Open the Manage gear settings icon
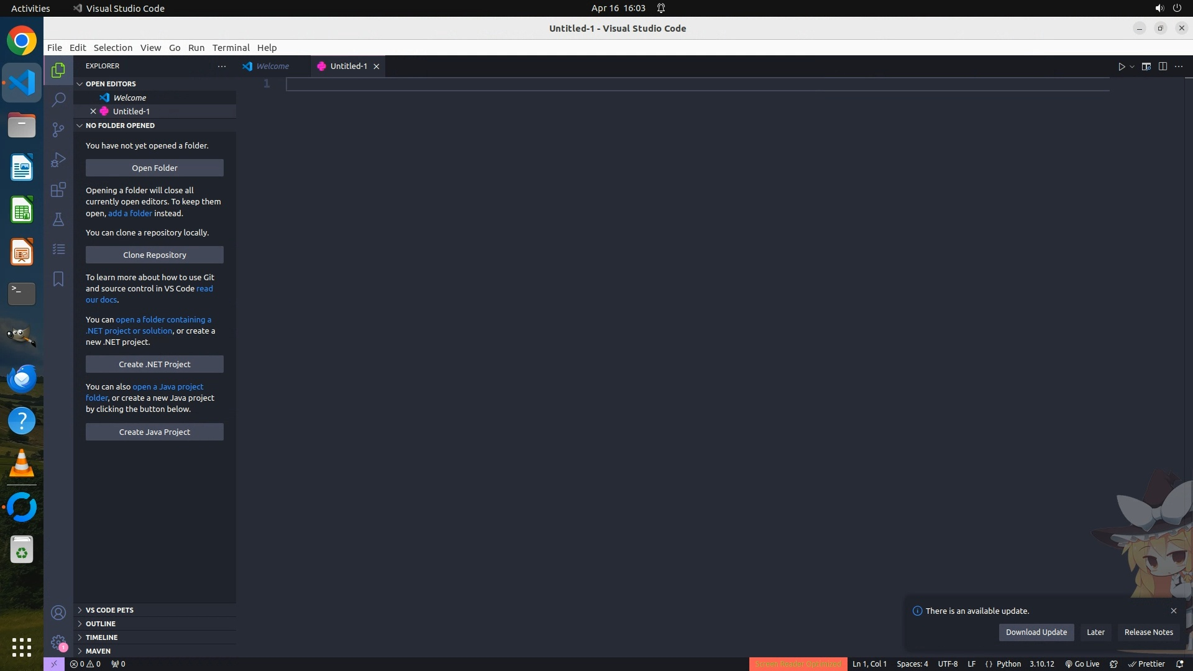The image size is (1193, 671). (58, 642)
